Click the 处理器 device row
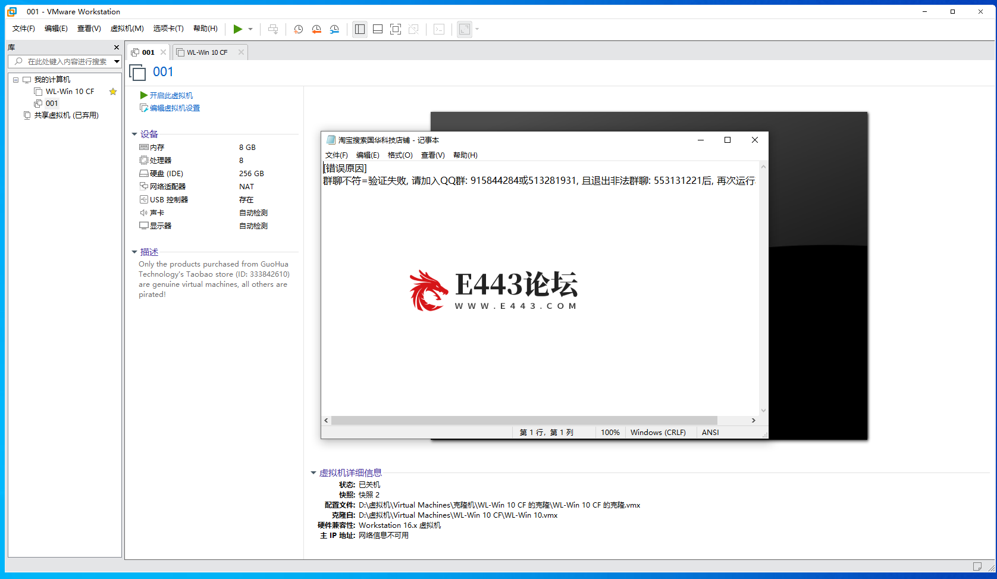 coord(217,161)
